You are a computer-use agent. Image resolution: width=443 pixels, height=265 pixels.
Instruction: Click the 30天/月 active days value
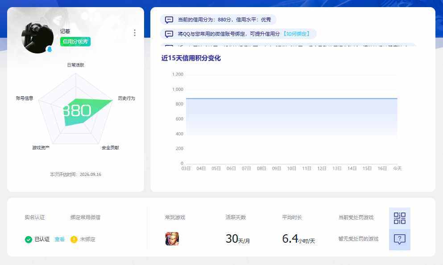coord(238,239)
